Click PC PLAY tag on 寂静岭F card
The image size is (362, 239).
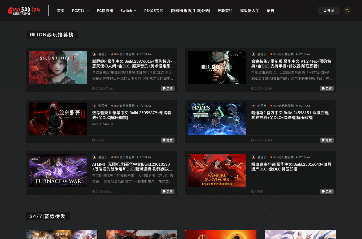pos(144,54)
